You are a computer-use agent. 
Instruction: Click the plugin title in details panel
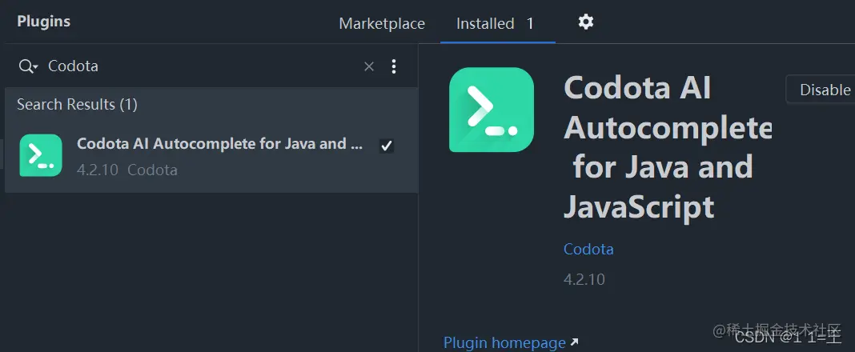click(x=666, y=147)
